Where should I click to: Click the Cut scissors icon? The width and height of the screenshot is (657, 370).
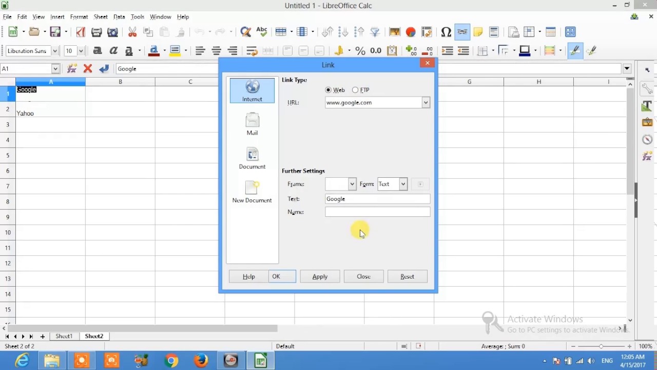tap(132, 32)
